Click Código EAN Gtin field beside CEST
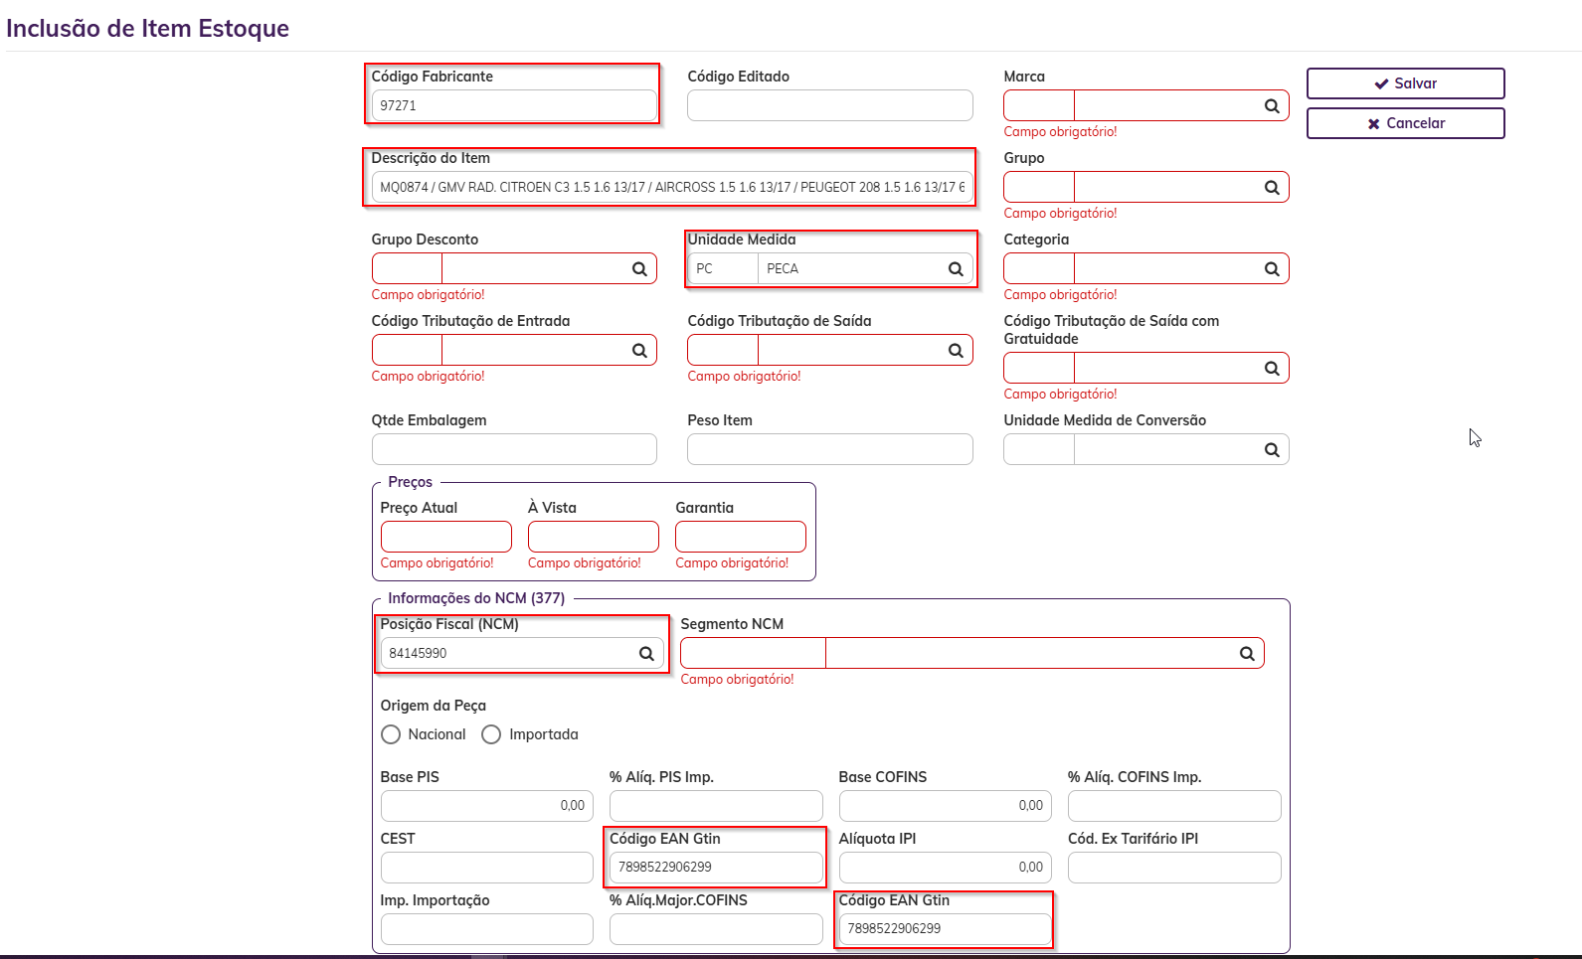This screenshot has height=959, width=1582. pyautogui.click(x=716, y=868)
